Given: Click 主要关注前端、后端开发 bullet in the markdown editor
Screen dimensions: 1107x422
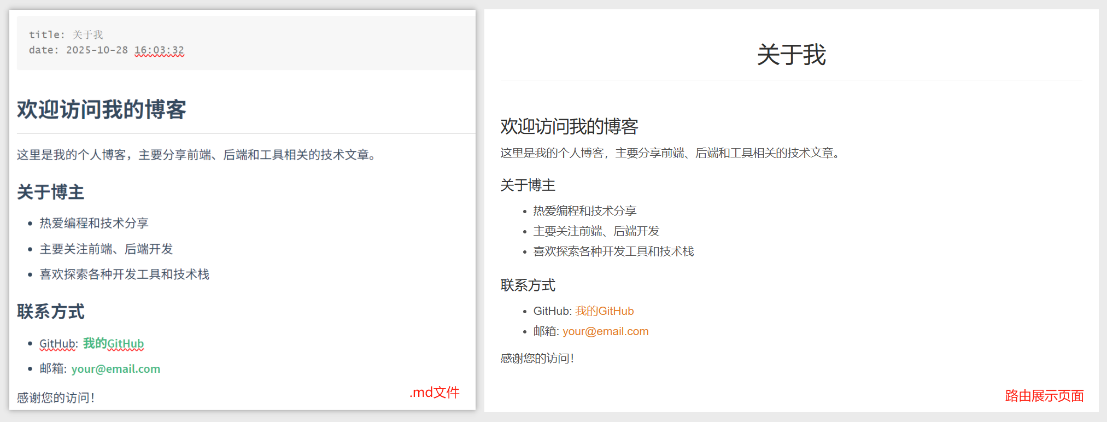Looking at the screenshot, I should coord(106,249).
